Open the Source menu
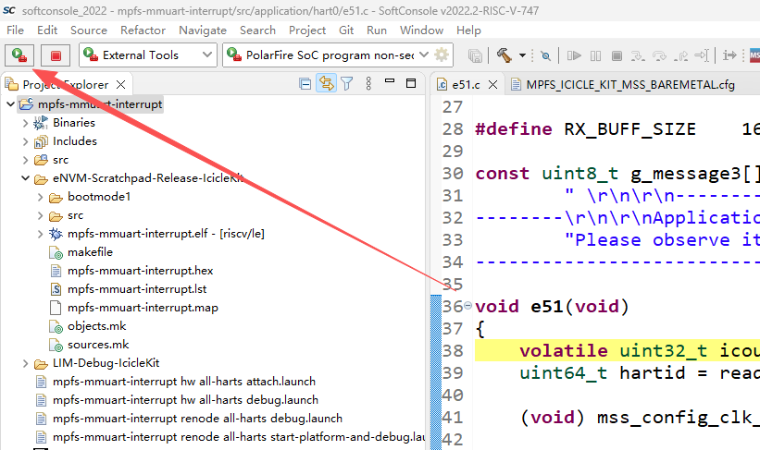Image resolution: width=760 pixels, height=450 pixels. [x=89, y=30]
